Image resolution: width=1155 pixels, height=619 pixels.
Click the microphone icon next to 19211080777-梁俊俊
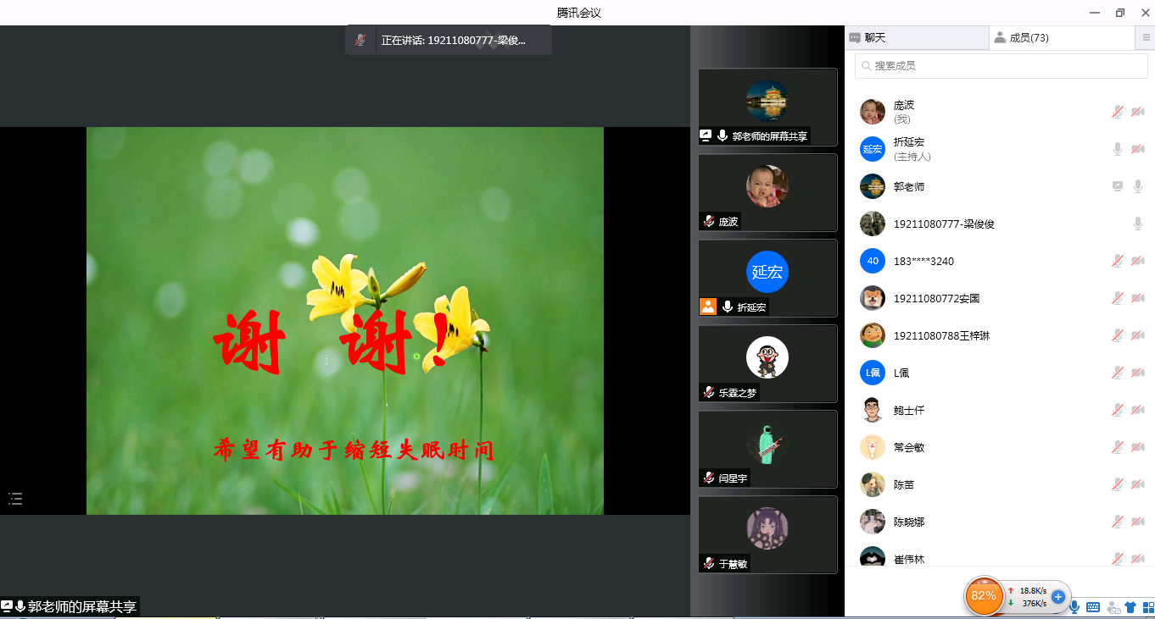1138,224
